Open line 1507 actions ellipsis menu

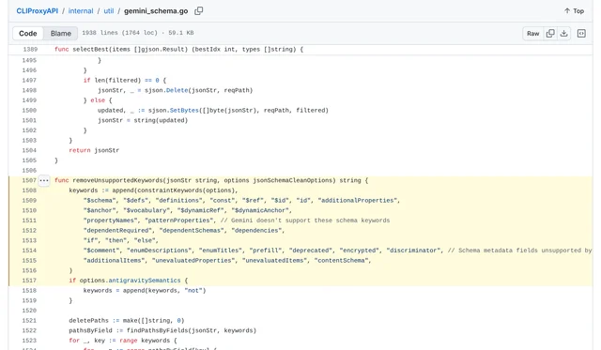[x=44, y=180]
